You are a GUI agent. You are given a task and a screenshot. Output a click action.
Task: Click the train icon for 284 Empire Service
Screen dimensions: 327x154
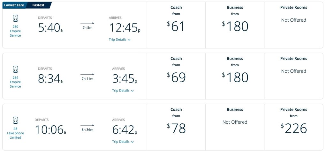[15, 69]
